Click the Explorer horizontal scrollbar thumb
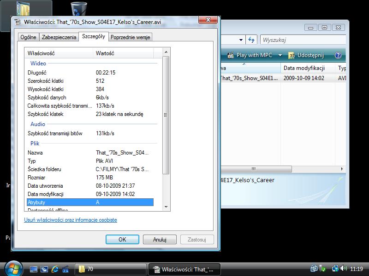Viewport: 369px width, 276px height. coord(256,169)
